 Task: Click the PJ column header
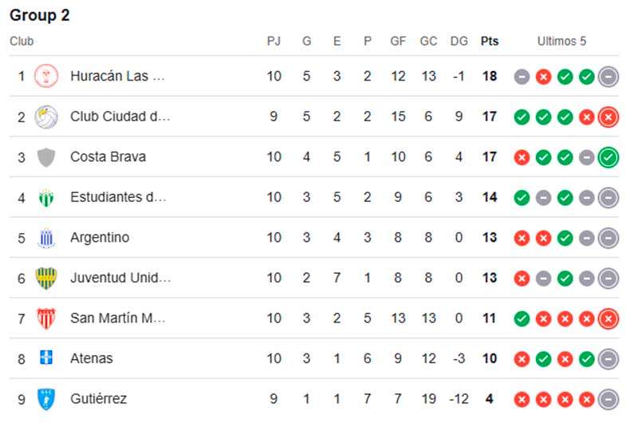[274, 42]
